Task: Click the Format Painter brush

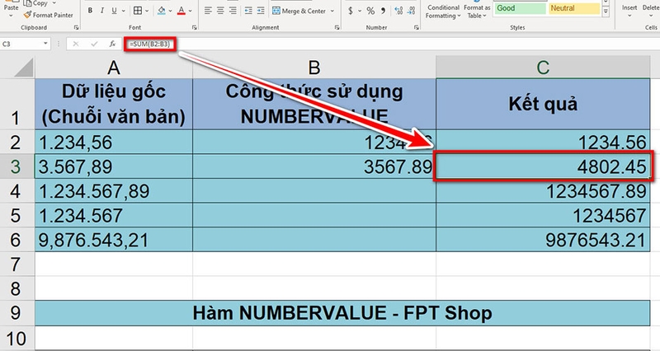Action: point(49,15)
